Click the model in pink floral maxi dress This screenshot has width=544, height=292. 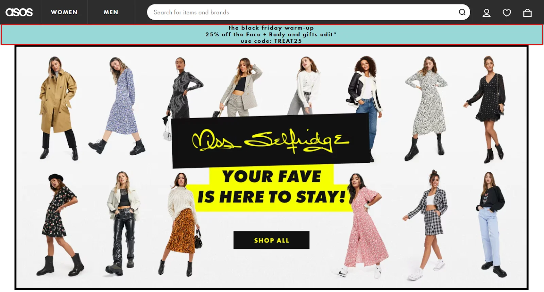364,224
